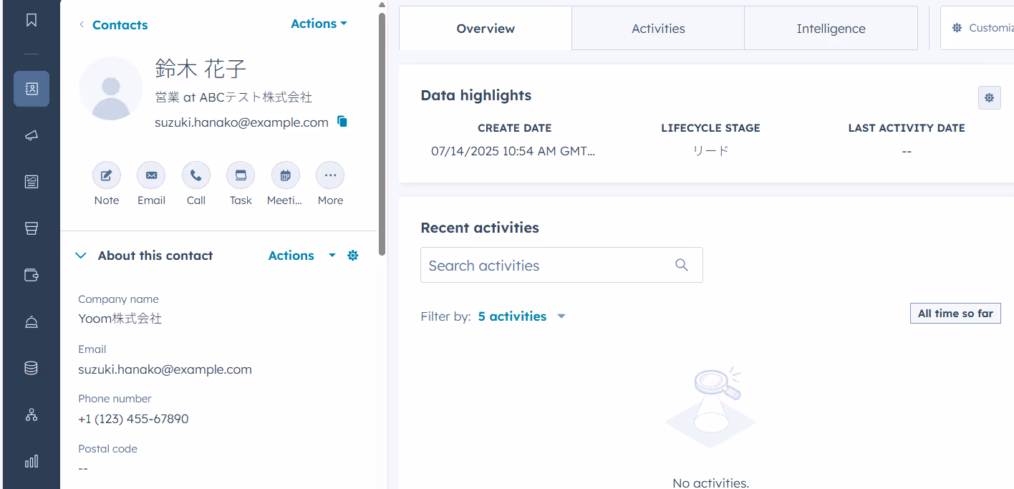Click the Email value in About section
Image resolution: width=1014 pixels, height=489 pixels.
click(165, 369)
